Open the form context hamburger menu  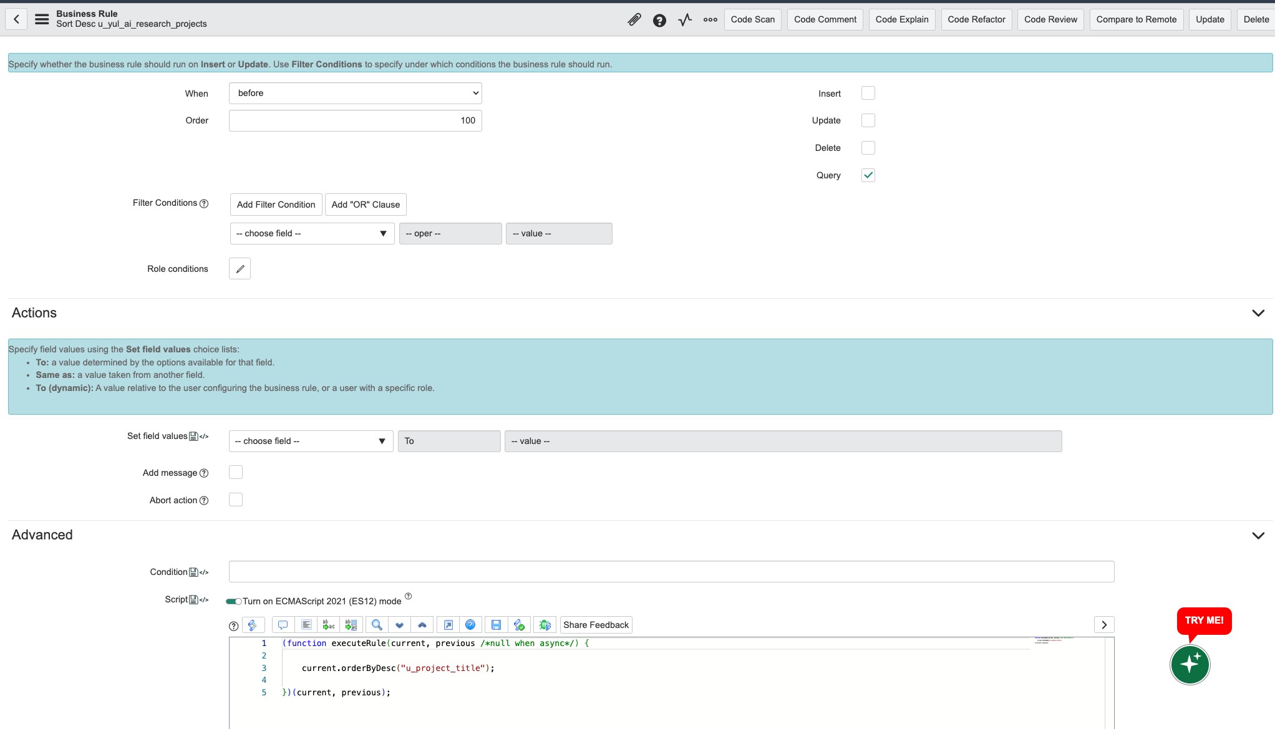click(42, 19)
